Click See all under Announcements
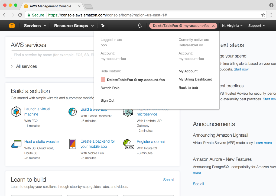276x196 pixels. pyautogui.click(x=198, y=184)
